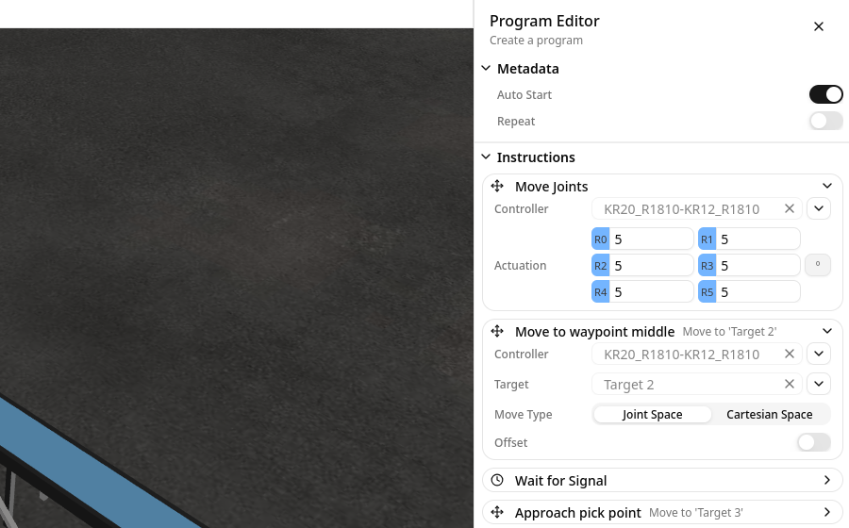This screenshot has width=849, height=528.
Task: Clear the waypoint controller field
Action: [790, 355]
